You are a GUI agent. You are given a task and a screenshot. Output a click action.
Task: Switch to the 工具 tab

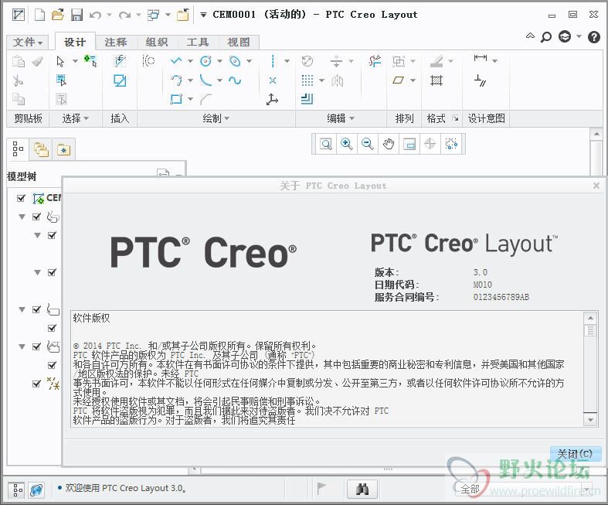click(x=198, y=42)
